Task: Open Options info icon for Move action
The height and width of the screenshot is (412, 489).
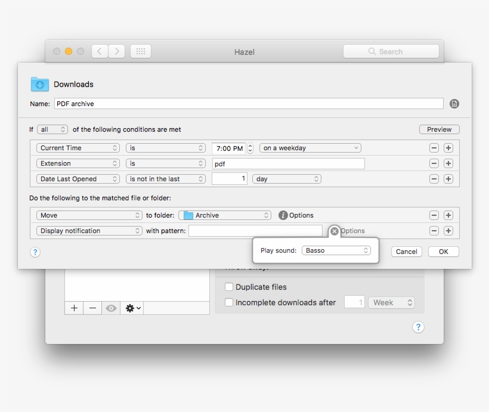Action: tap(283, 215)
